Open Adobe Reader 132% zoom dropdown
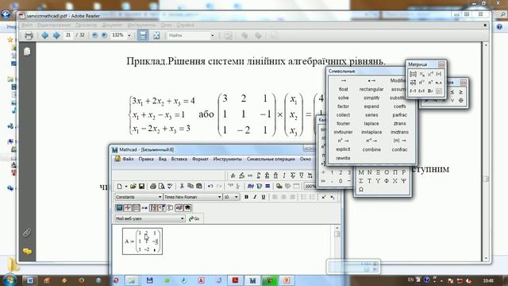The width and height of the screenshot is (508, 286). click(129, 35)
